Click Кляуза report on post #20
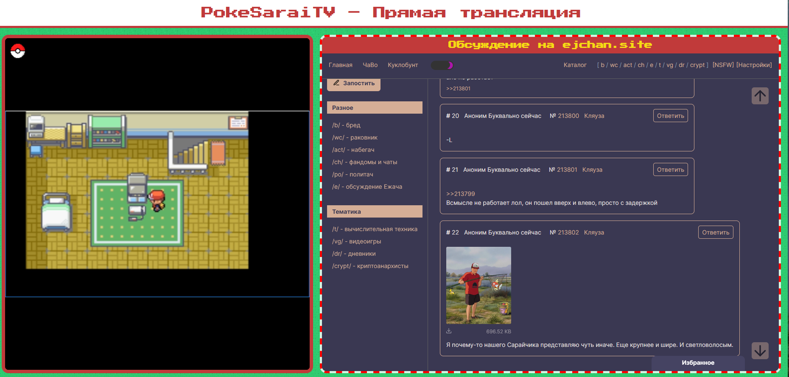The height and width of the screenshot is (377, 789). 594,116
